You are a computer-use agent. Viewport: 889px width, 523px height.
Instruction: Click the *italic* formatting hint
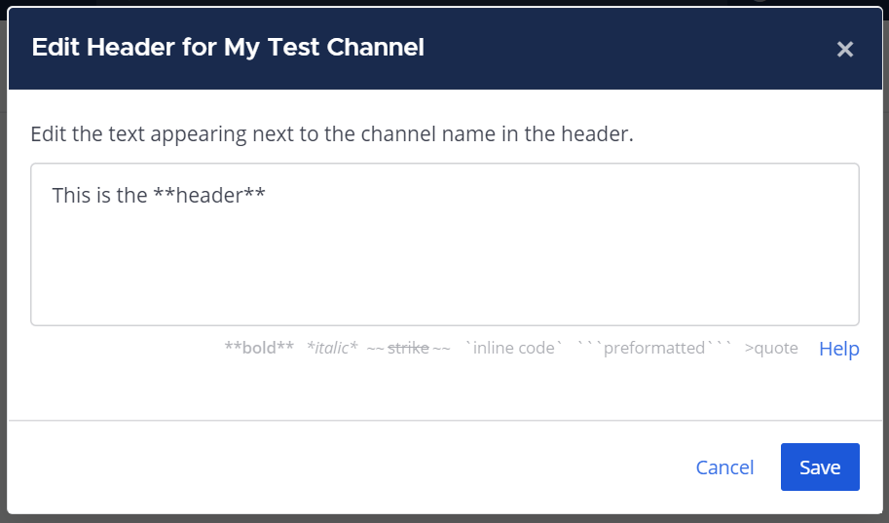coord(332,348)
